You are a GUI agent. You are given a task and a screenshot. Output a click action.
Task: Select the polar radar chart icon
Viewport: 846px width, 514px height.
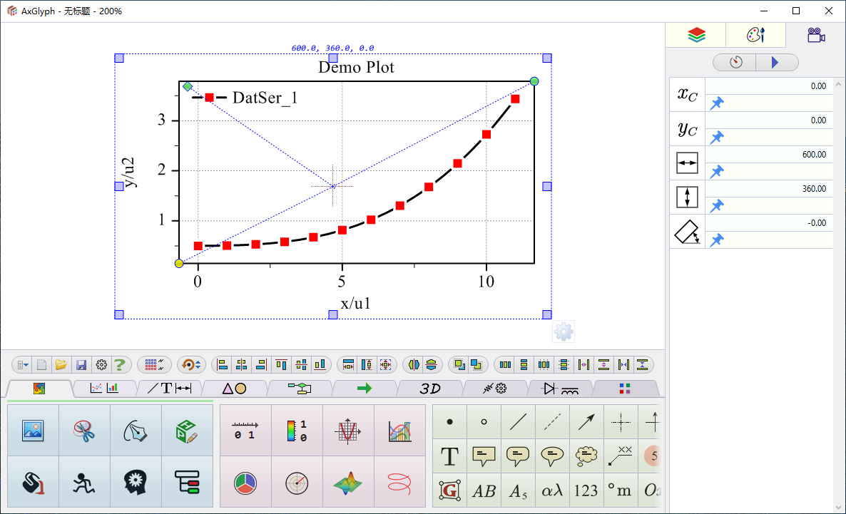tap(297, 483)
